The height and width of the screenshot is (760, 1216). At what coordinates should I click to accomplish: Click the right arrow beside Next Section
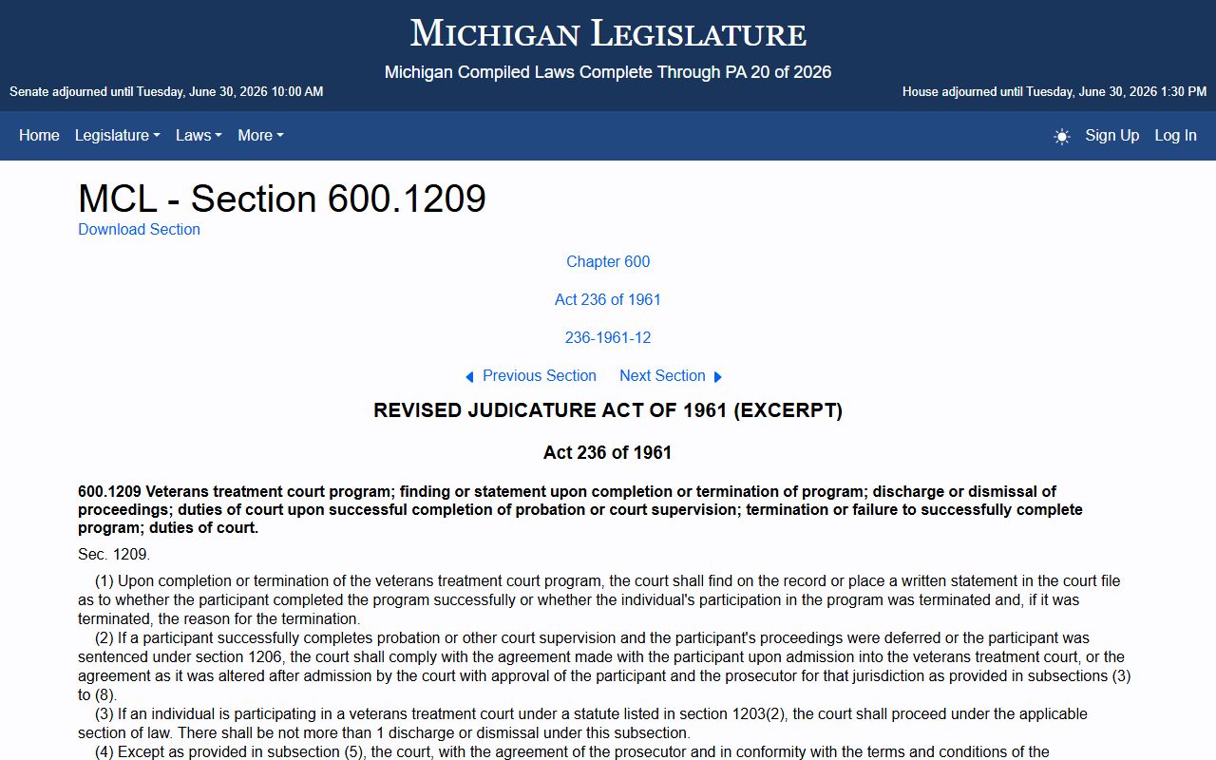718,377
